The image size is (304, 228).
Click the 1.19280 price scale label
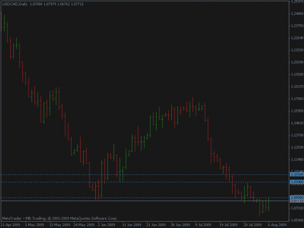297,74
